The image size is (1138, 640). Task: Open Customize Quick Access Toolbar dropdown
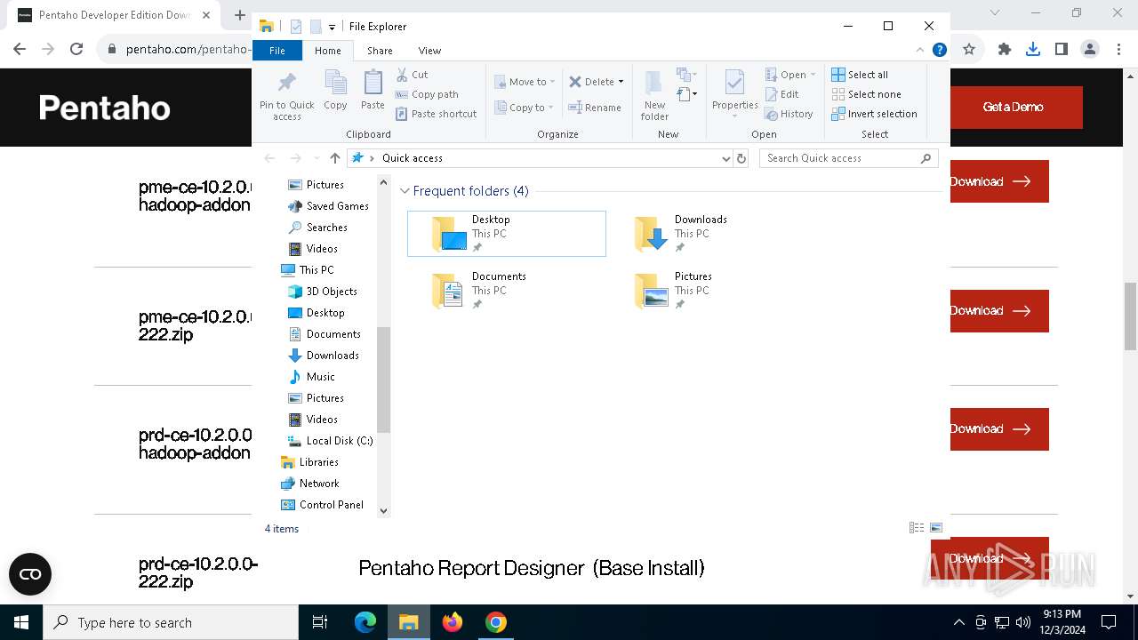pos(332,28)
